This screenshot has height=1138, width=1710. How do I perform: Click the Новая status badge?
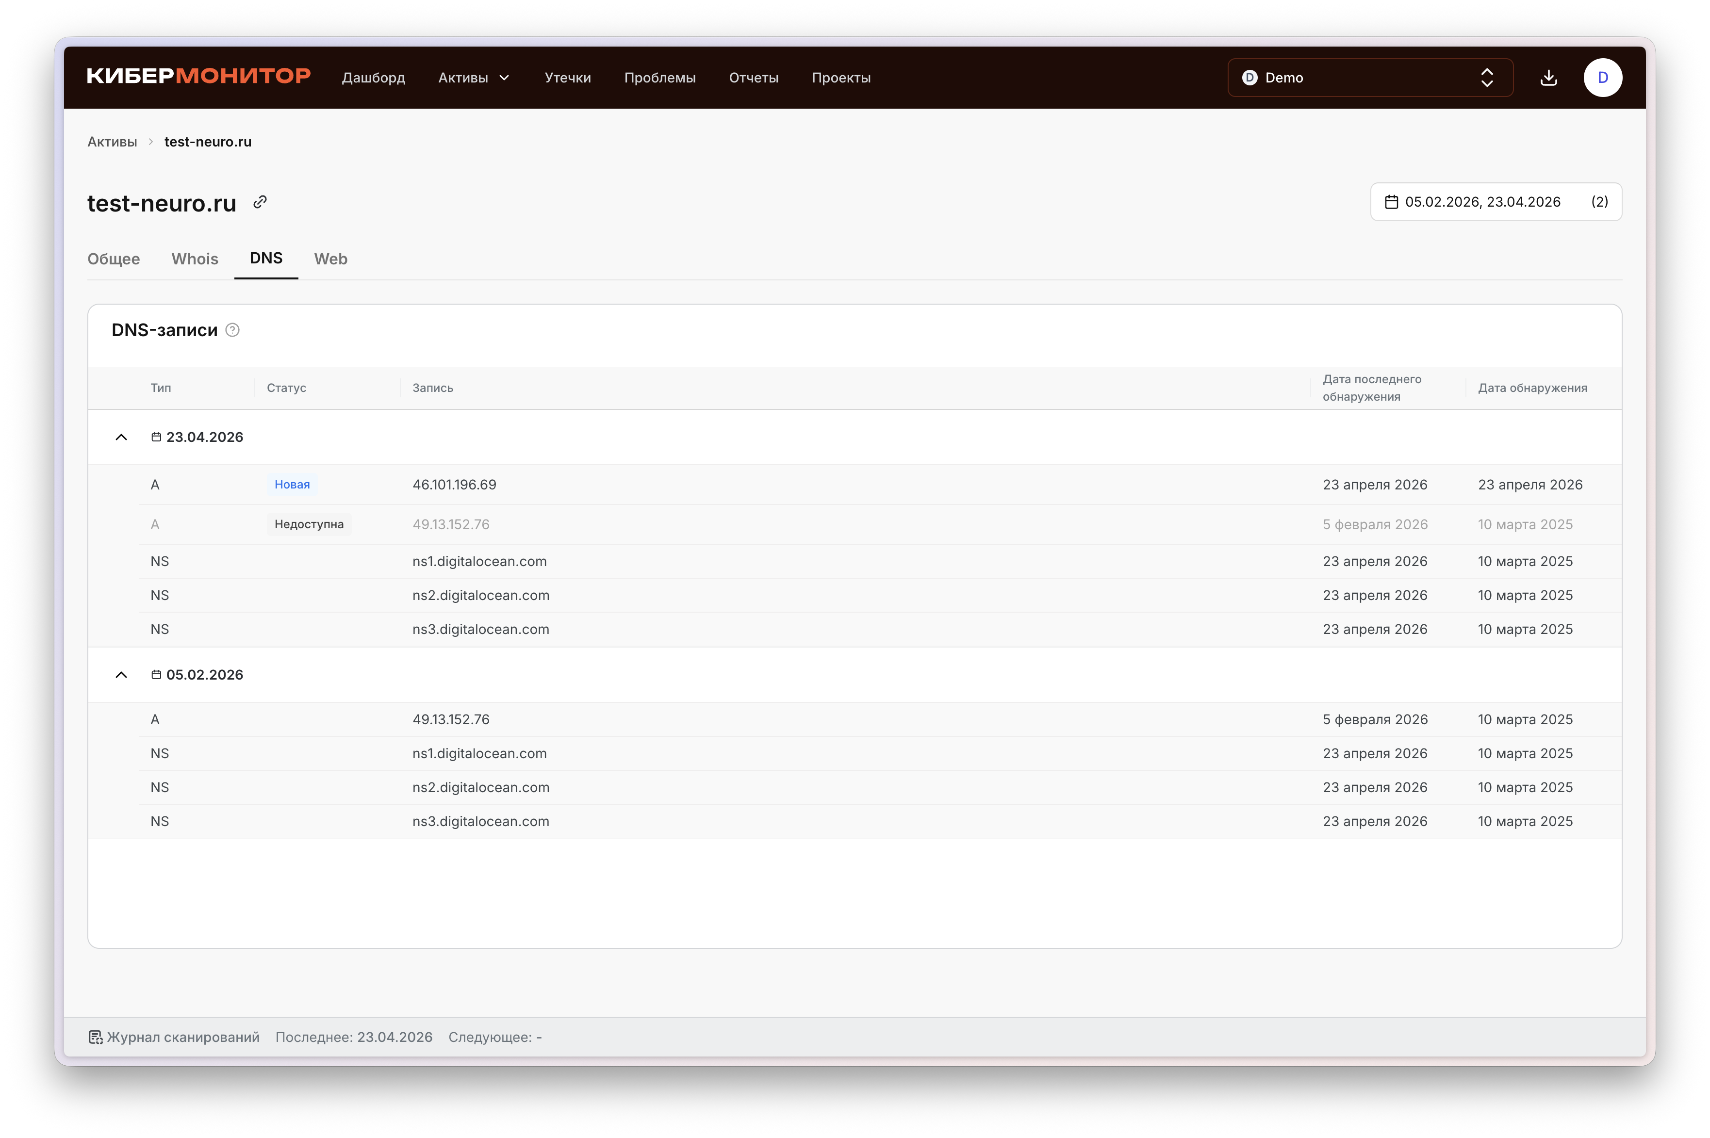(292, 485)
